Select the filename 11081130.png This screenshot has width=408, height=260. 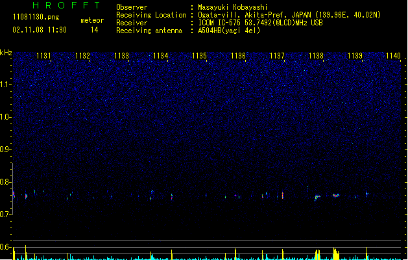coord(36,17)
